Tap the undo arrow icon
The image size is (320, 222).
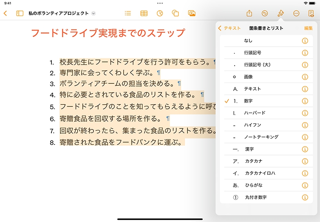coord(265,13)
